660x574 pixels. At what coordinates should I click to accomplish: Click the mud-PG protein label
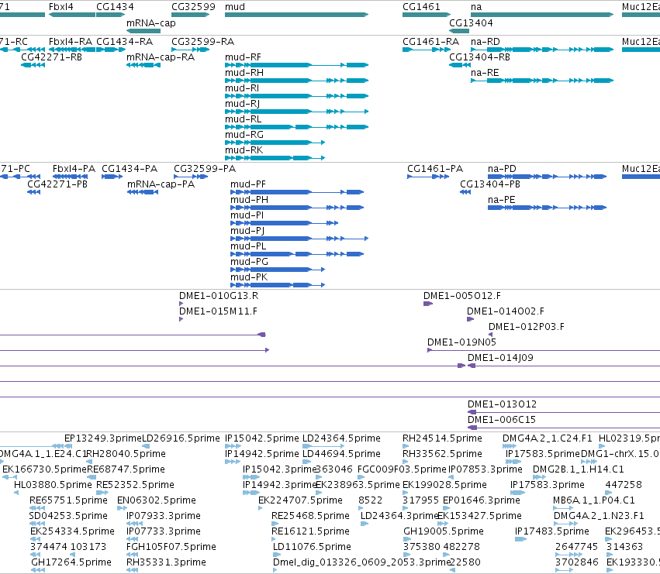pyautogui.click(x=249, y=262)
